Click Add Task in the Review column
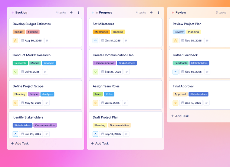Viewport: 230px width, 167px height. pos(180,116)
